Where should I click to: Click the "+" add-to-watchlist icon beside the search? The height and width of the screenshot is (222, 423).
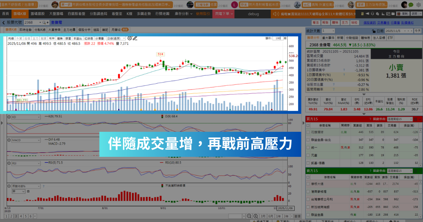48,22
